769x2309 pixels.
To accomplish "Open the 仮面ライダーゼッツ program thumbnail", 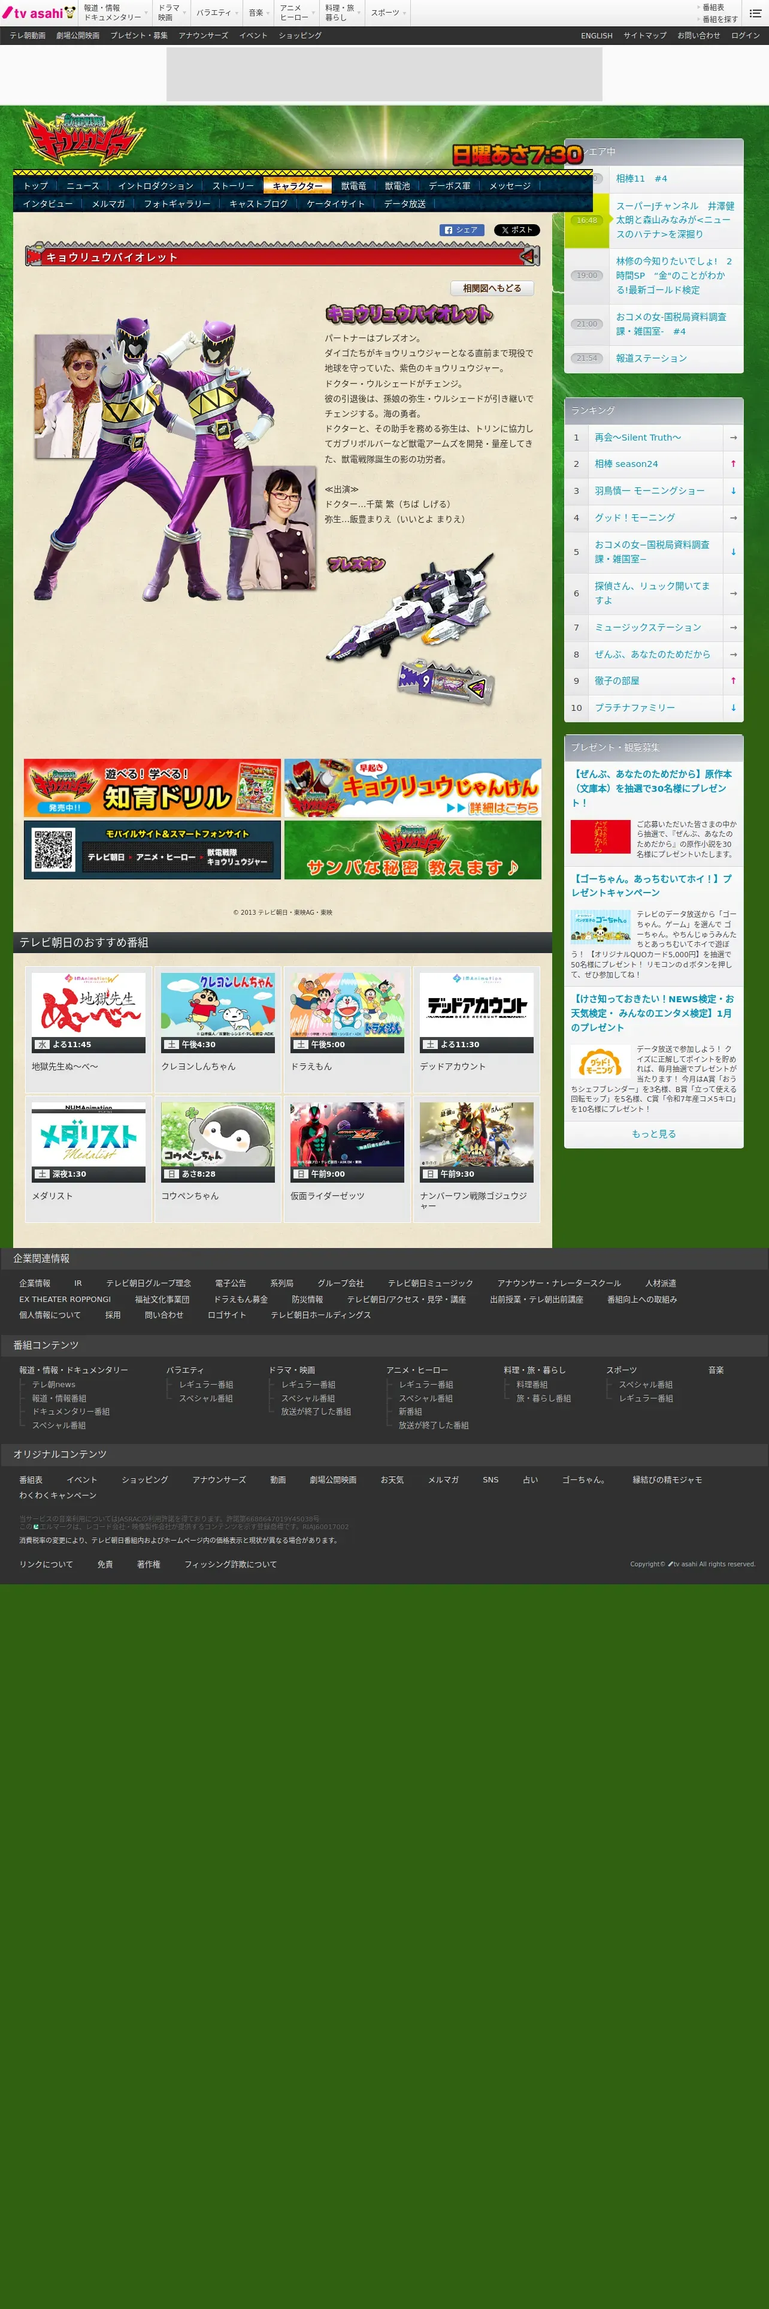I will point(347,1142).
